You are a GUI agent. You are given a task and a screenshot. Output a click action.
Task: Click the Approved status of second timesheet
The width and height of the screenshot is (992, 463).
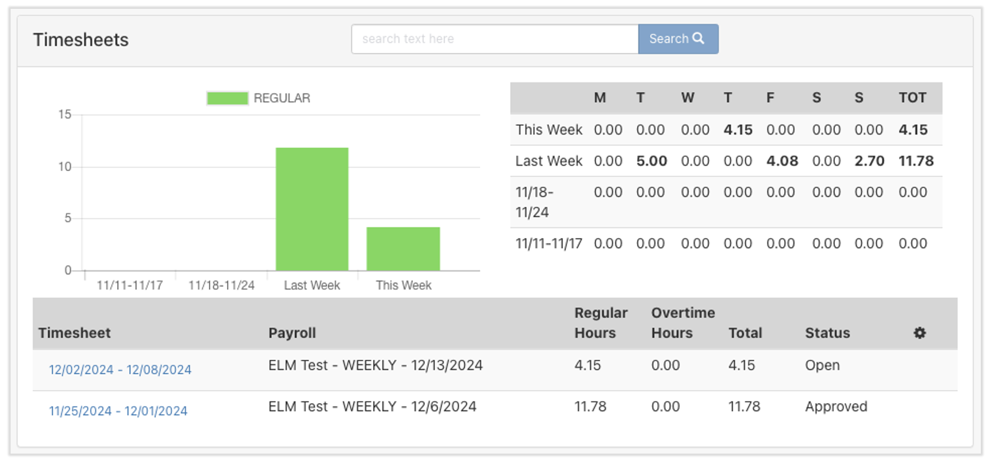pyautogui.click(x=835, y=407)
